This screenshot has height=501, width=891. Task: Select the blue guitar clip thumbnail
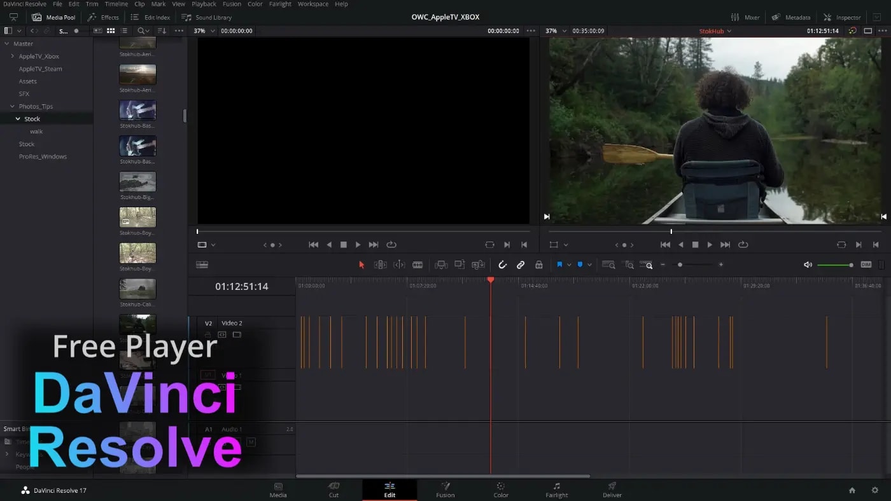137,110
